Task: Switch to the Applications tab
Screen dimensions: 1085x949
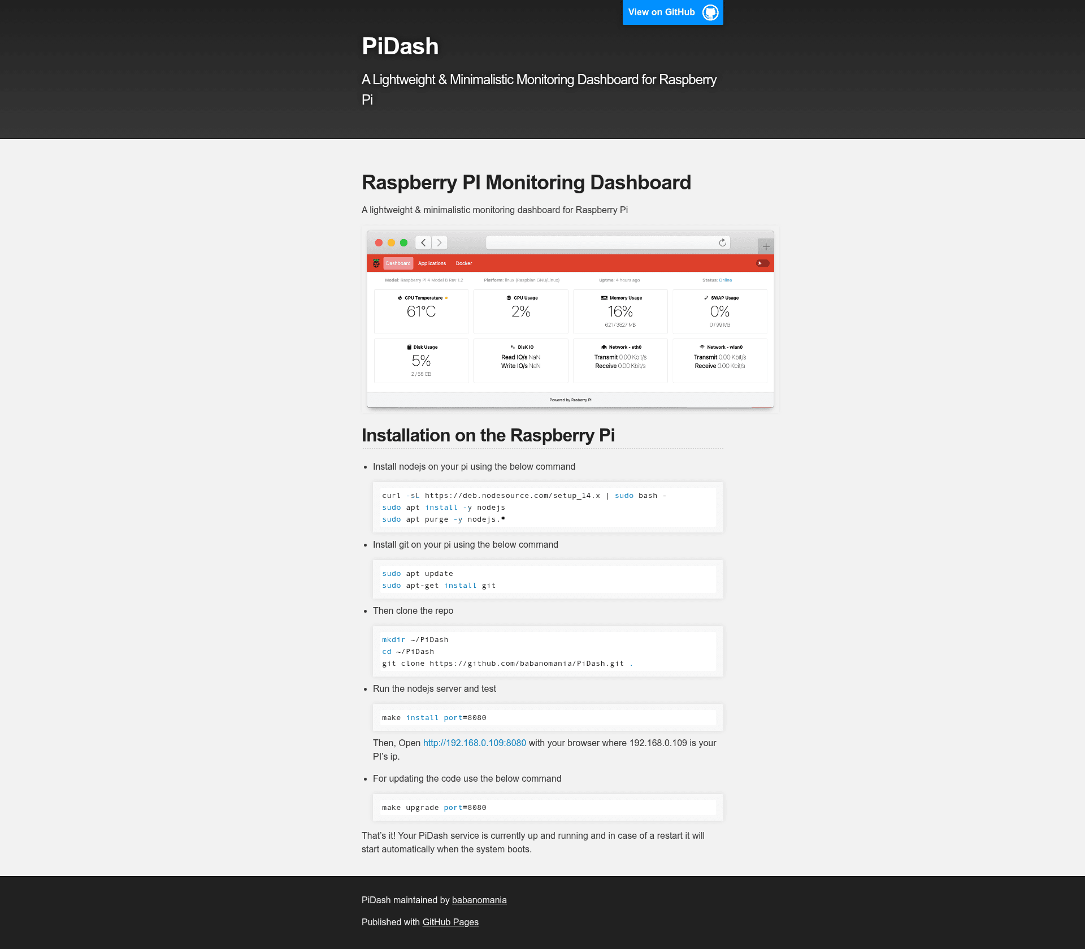Action: [x=432, y=263]
